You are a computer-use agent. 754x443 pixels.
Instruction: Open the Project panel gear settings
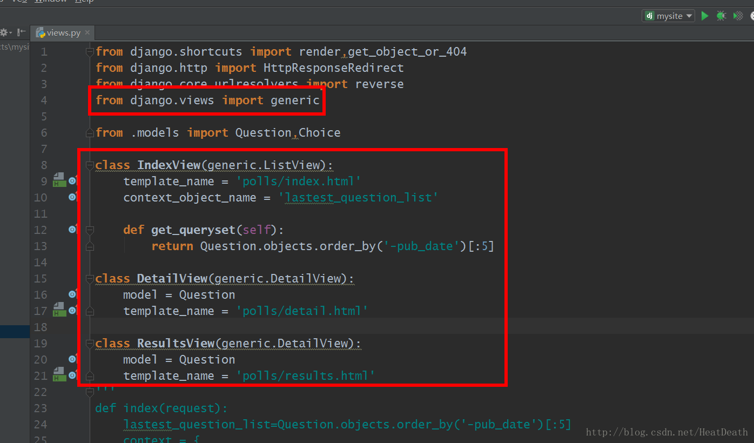[x=5, y=32]
